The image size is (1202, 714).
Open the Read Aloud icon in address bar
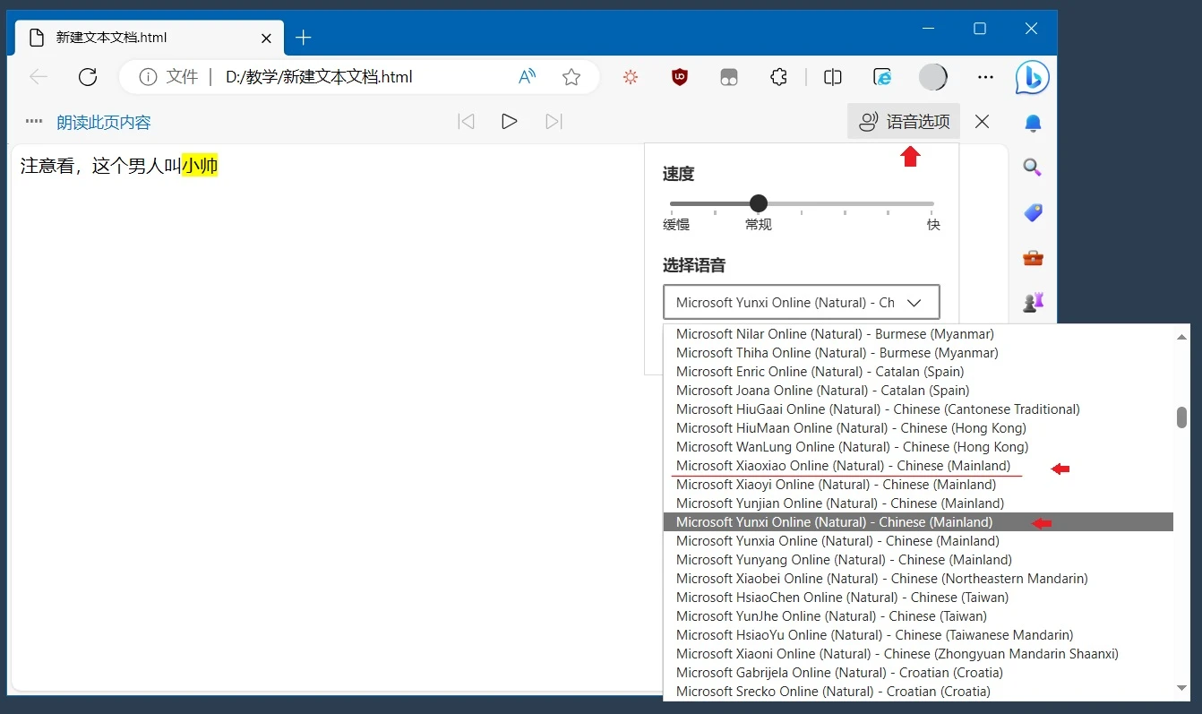528,77
